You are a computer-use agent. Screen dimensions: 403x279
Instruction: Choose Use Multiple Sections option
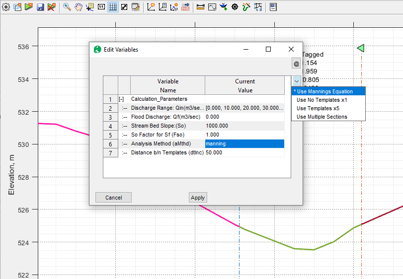[x=328, y=117]
